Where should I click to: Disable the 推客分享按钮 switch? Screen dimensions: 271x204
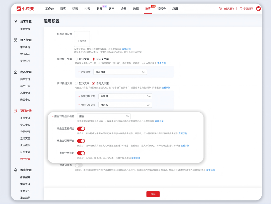point(81,153)
